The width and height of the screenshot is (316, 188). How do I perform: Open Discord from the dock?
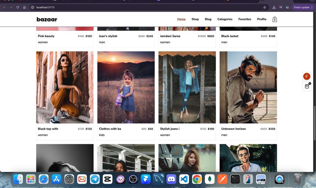point(171,179)
